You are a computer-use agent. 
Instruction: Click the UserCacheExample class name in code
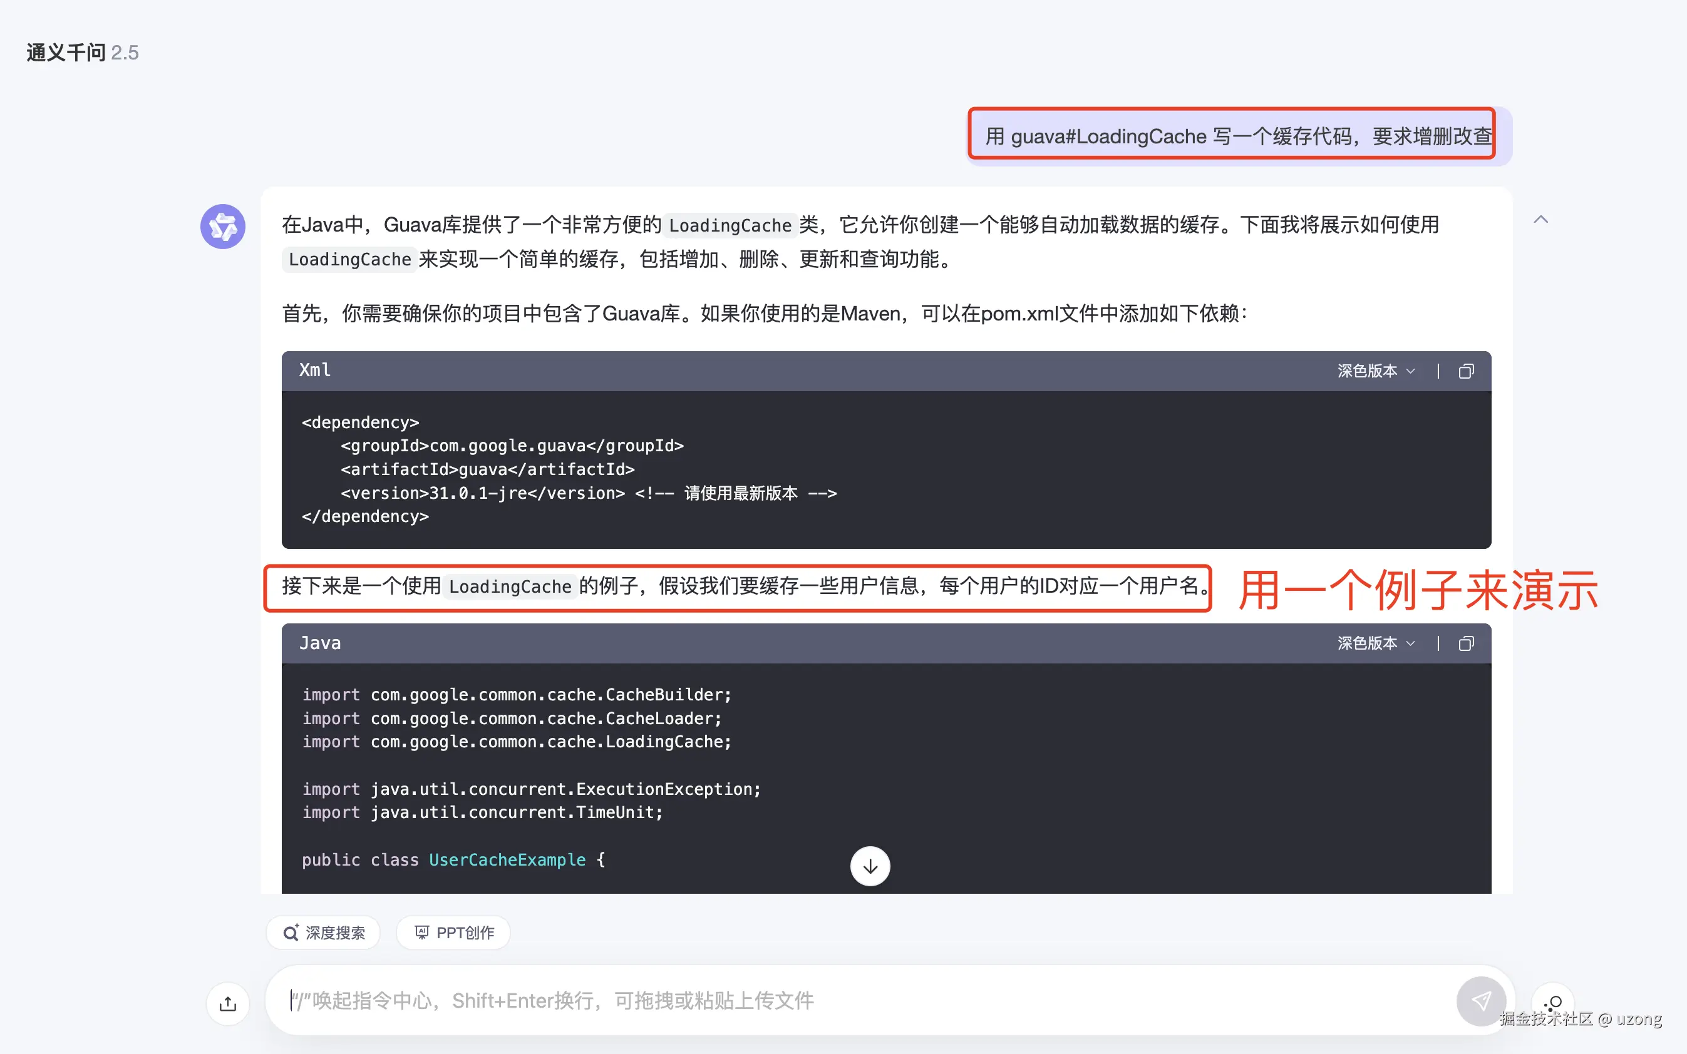507,860
